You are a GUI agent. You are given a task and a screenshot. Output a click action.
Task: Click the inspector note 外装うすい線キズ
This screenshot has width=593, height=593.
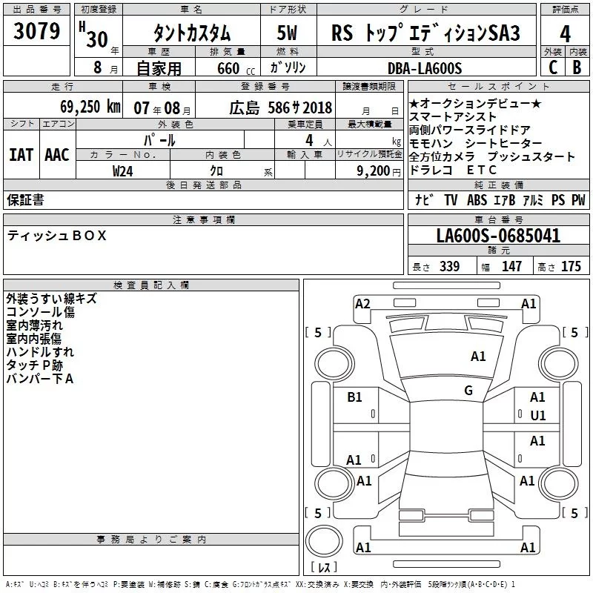pyautogui.click(x=52, y=299)
